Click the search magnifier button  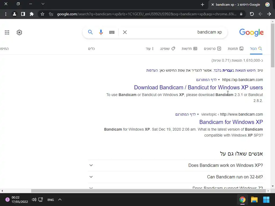[90, 32]
